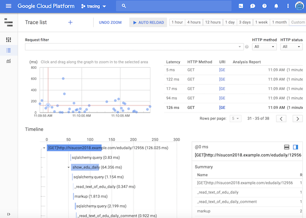The height and width of the screenshot is (218, 306).
Task: Go to next page of traces
Action: [298, 119]
